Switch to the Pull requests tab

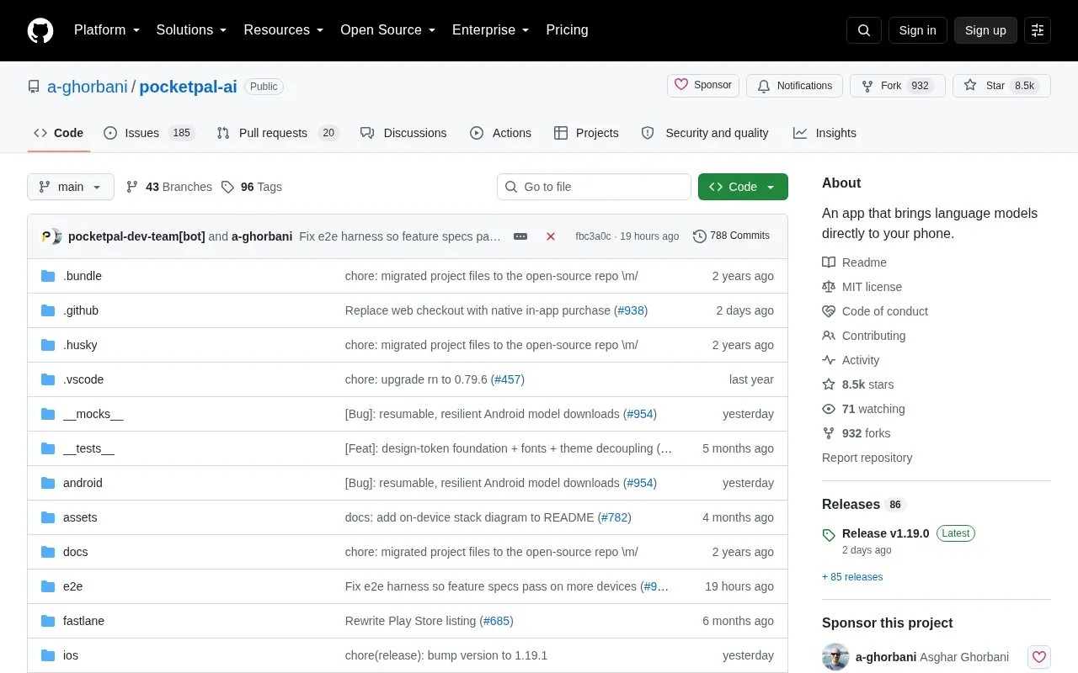click(278, 133)
